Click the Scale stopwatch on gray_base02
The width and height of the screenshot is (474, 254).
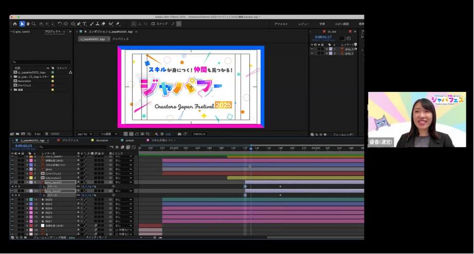click(40, 187)
